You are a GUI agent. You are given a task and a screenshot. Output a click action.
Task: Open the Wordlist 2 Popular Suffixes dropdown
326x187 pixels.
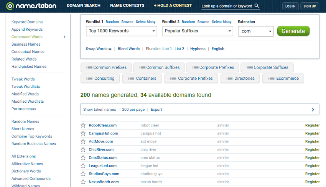point(198,31)
